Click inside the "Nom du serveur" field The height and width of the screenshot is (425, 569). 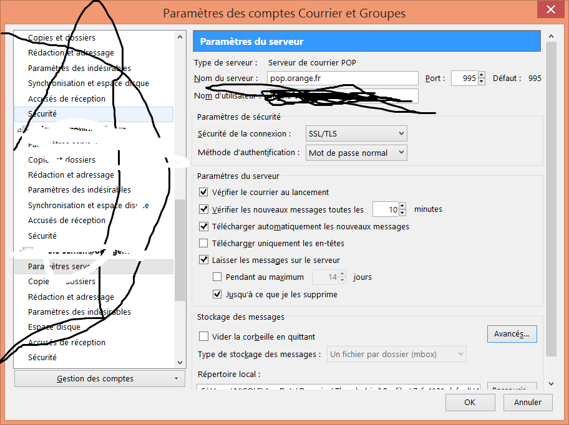(x=343, y=78)
